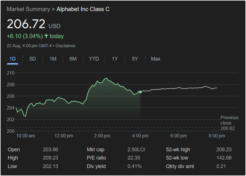Switch to the 5D chart tab

tap(33, 59)
